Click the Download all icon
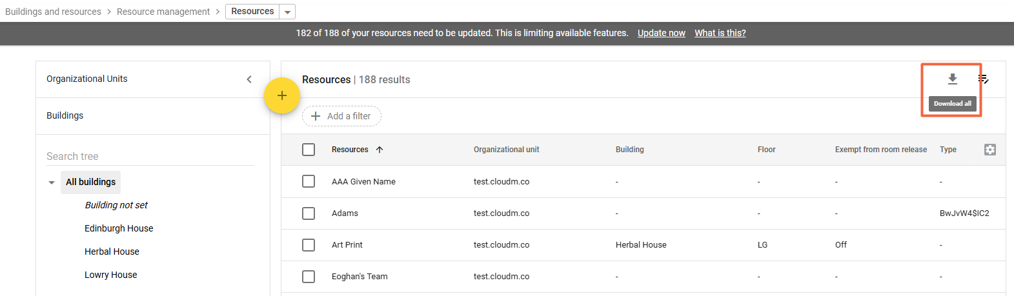The height and width of the screenshot is (296, 1014). [952, 79]
